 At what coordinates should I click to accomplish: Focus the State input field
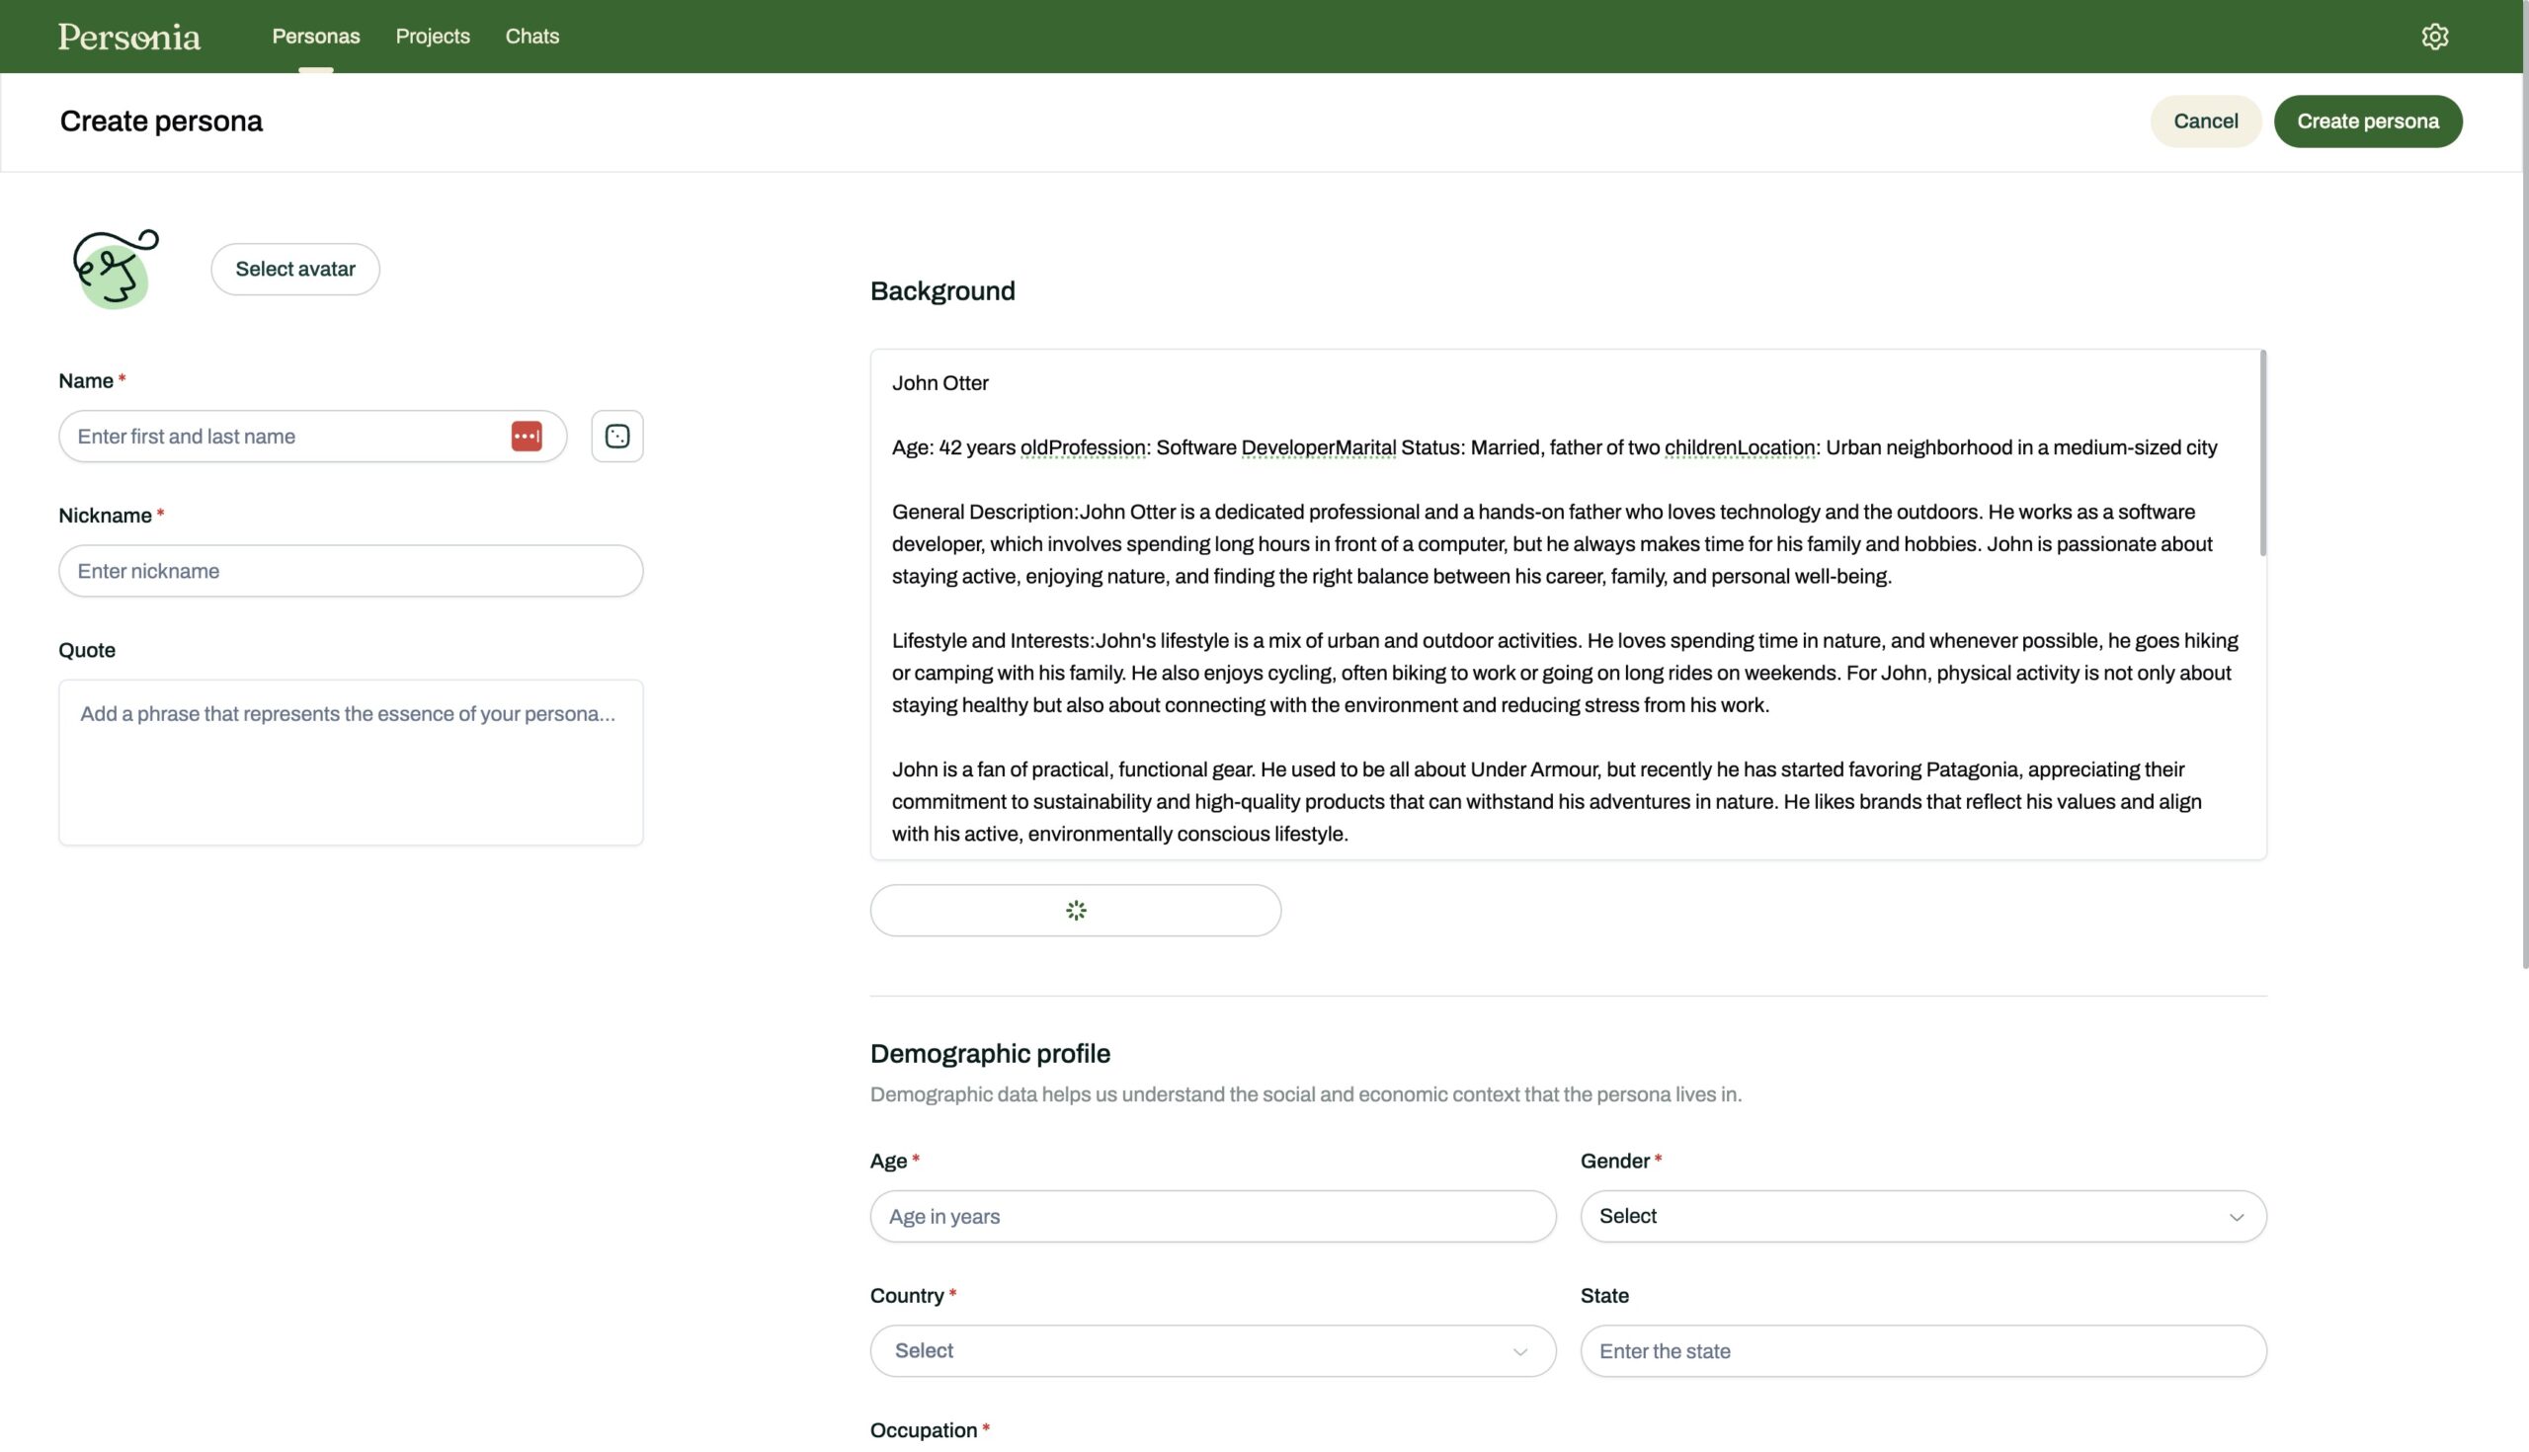pos(1922,1350)
